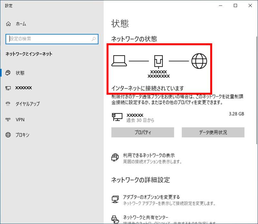Viewport: 258px width, 224px height.
Task: Maximize the 設定 window
Action: pyautogui.click(x=235, y=5)
